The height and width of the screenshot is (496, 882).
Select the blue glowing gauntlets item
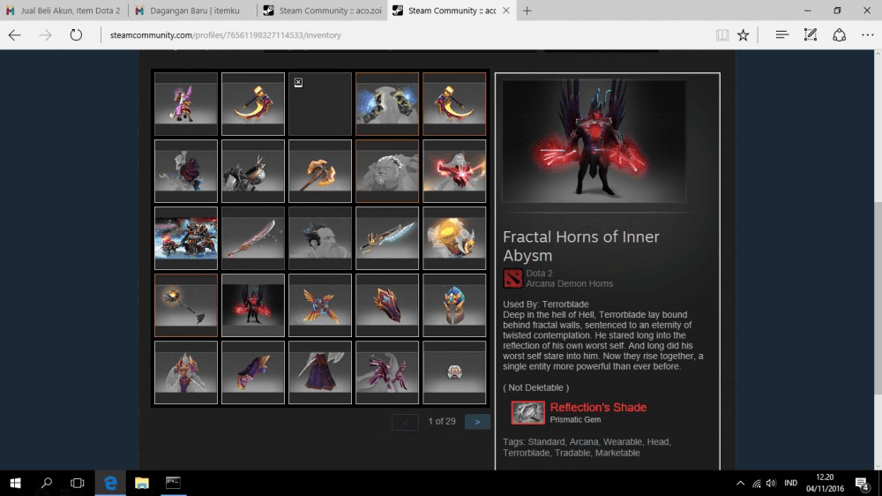387,103
